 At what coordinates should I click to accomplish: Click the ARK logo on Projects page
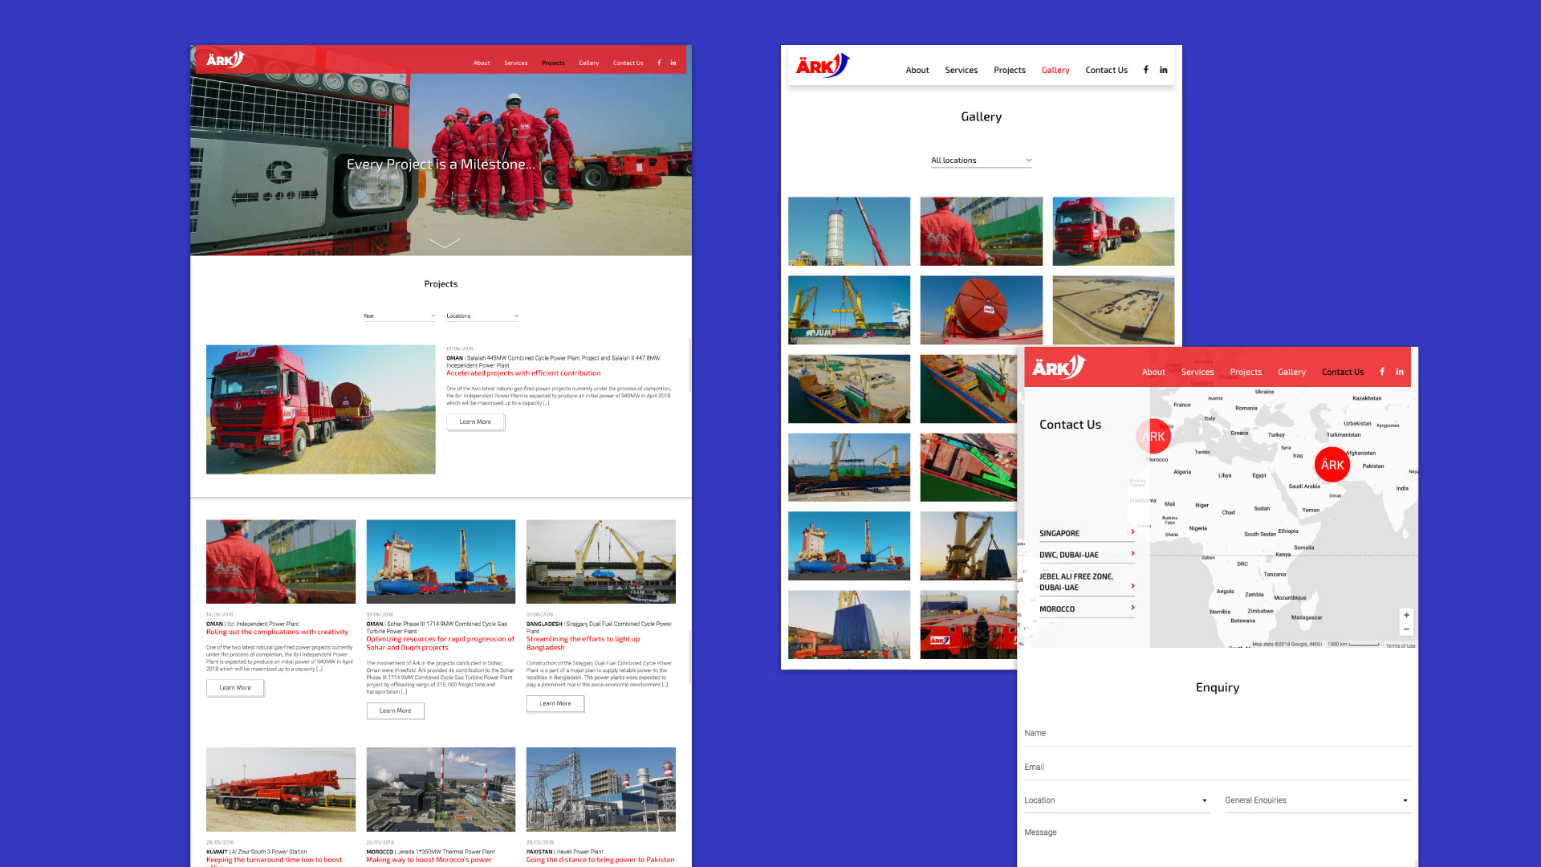pyautogui.click(x=225, y=59)
